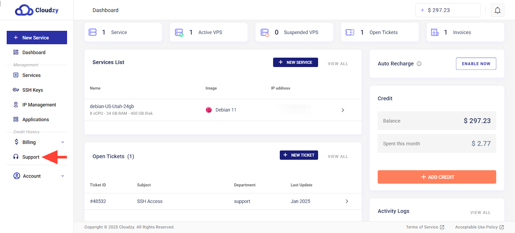515x233 pixels.
Task: Click the Suspended VPS summary card label
Action: coord(301,33)
